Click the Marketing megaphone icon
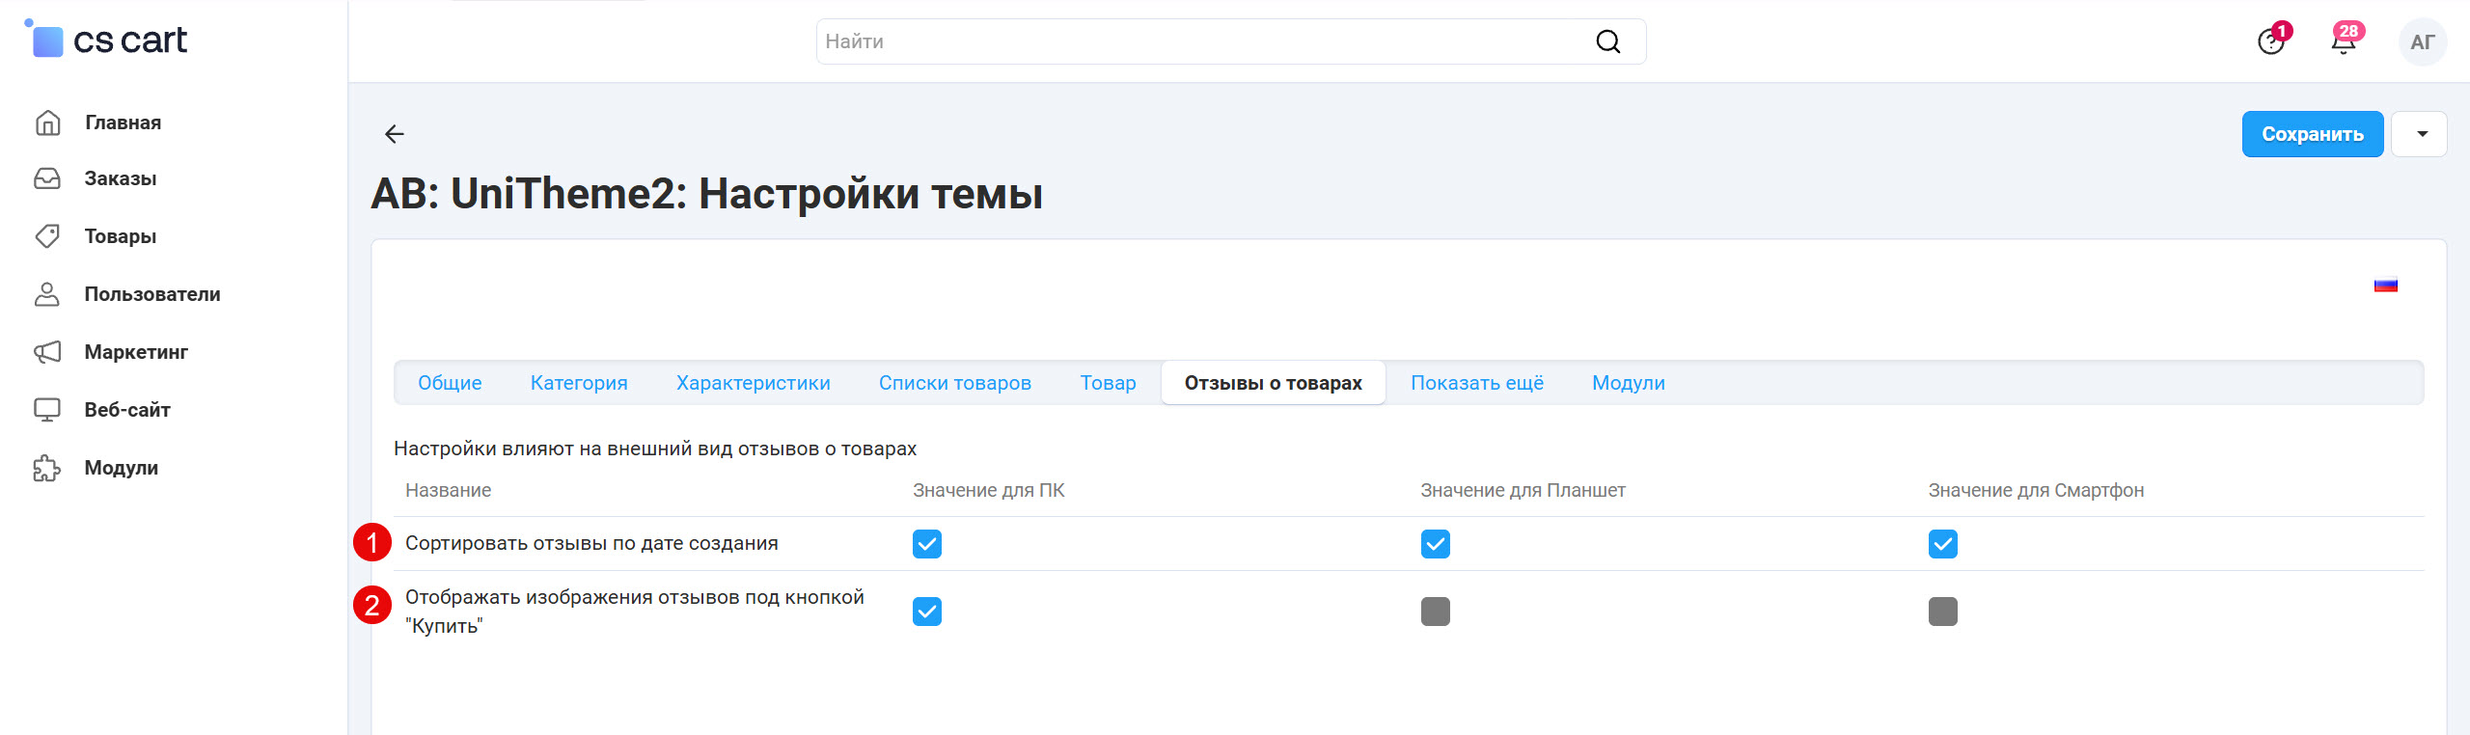The width and height of the screenshot is (2470, 735). [x=47, y=352]
